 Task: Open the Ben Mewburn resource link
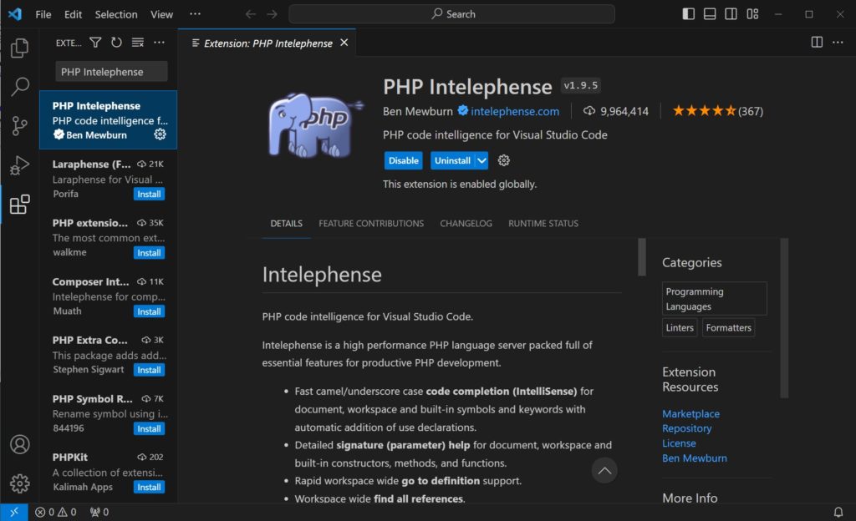(x=695, y=458)
